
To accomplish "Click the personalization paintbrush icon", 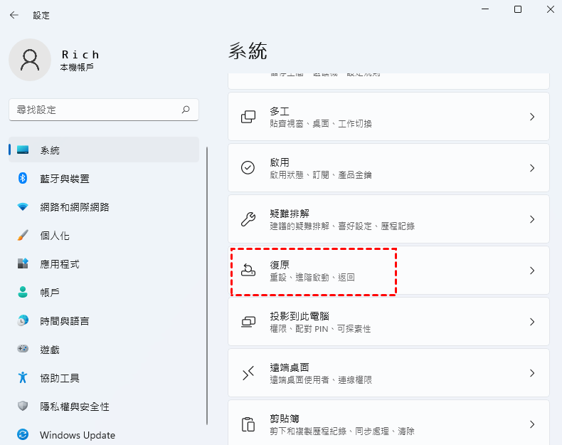I will [x=23, y=236].
